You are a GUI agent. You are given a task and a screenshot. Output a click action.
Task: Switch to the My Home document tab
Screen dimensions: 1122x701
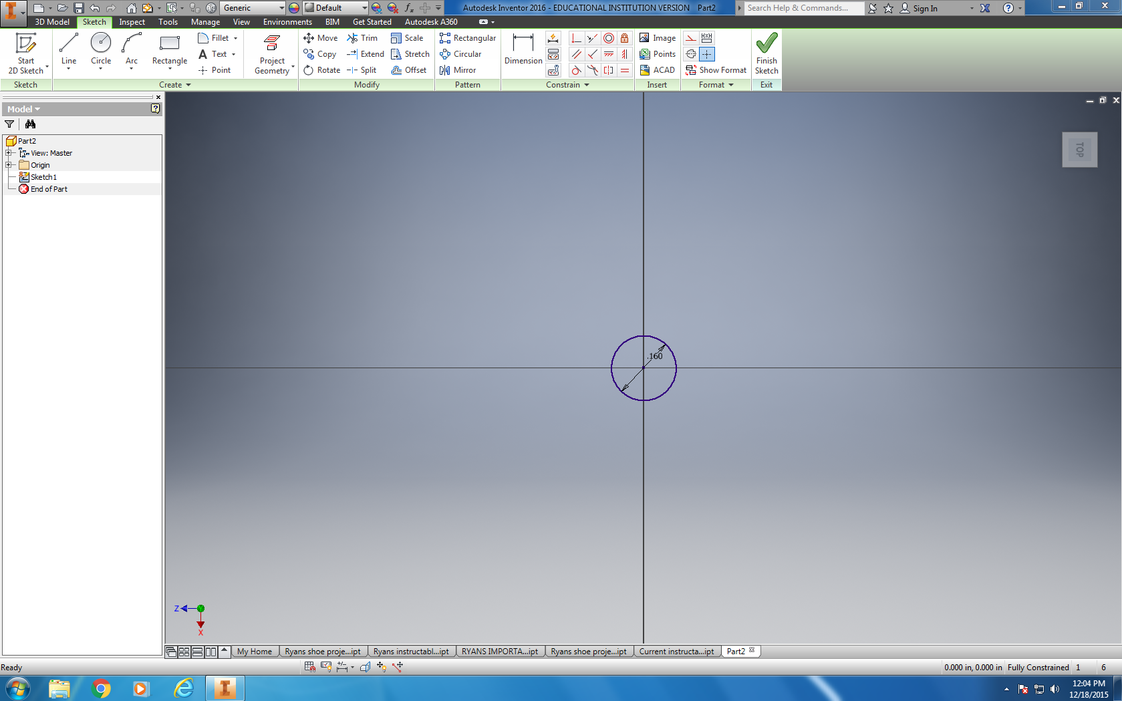tap(255, 652)
